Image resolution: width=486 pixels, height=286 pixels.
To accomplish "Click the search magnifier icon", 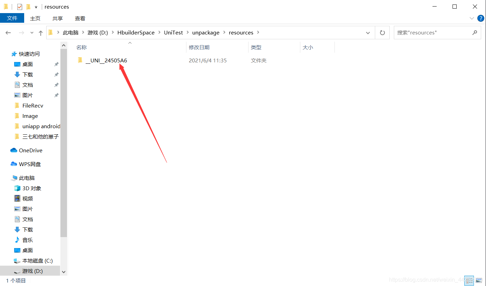I will [475, 32].
